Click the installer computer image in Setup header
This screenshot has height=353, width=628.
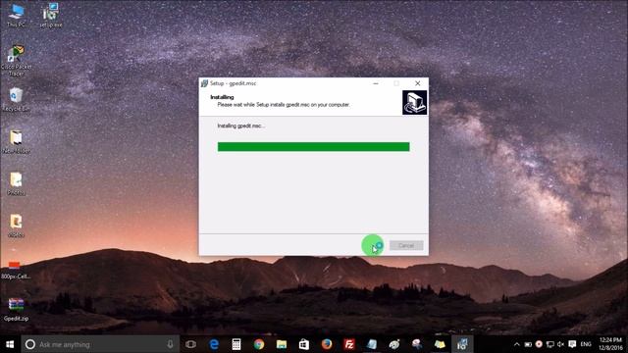[x=414, y=102]
